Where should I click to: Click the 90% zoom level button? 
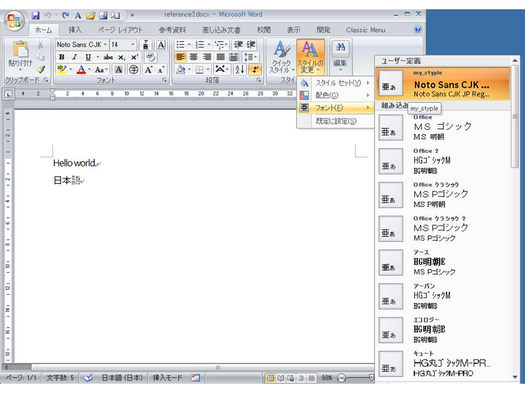tap(327, 378)
